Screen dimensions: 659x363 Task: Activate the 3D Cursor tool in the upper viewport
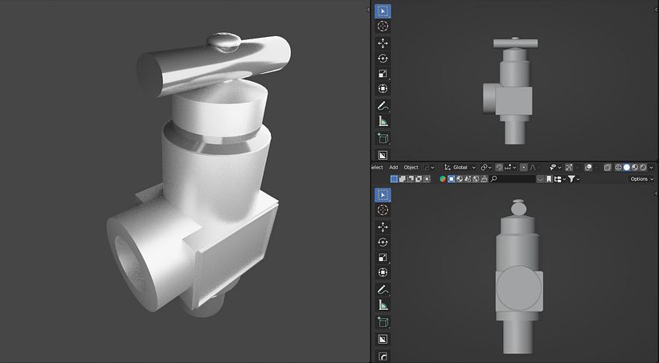click(383, 26)
